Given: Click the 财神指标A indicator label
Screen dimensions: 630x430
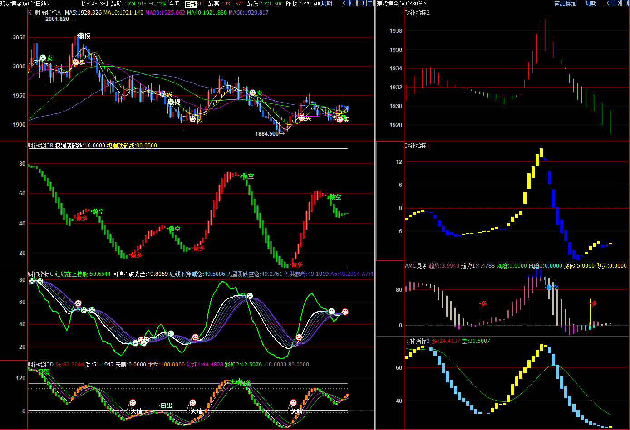Looking at the screenshot, I should coord(48,13).
